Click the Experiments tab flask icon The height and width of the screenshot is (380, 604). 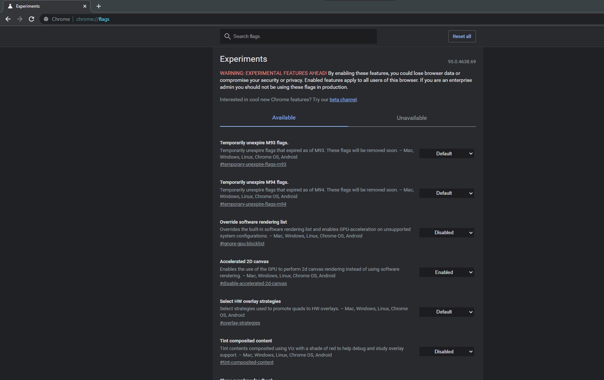click(x=10, y=6)
